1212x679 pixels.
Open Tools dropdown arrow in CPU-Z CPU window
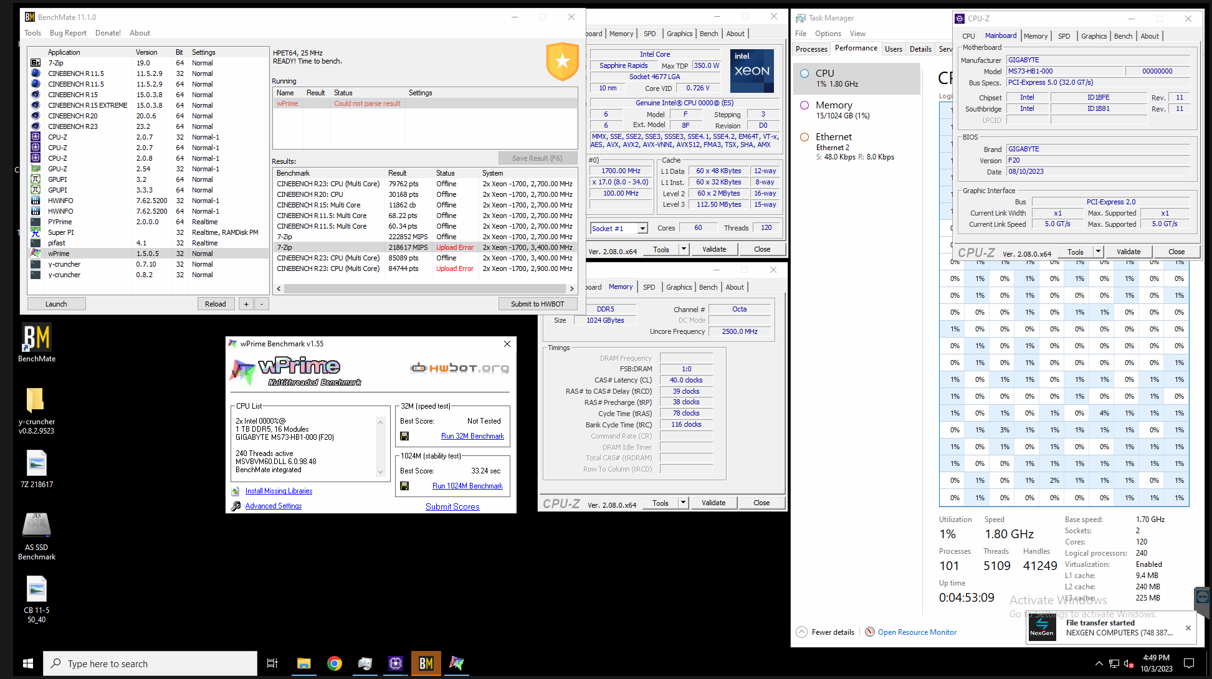point(684,249)
